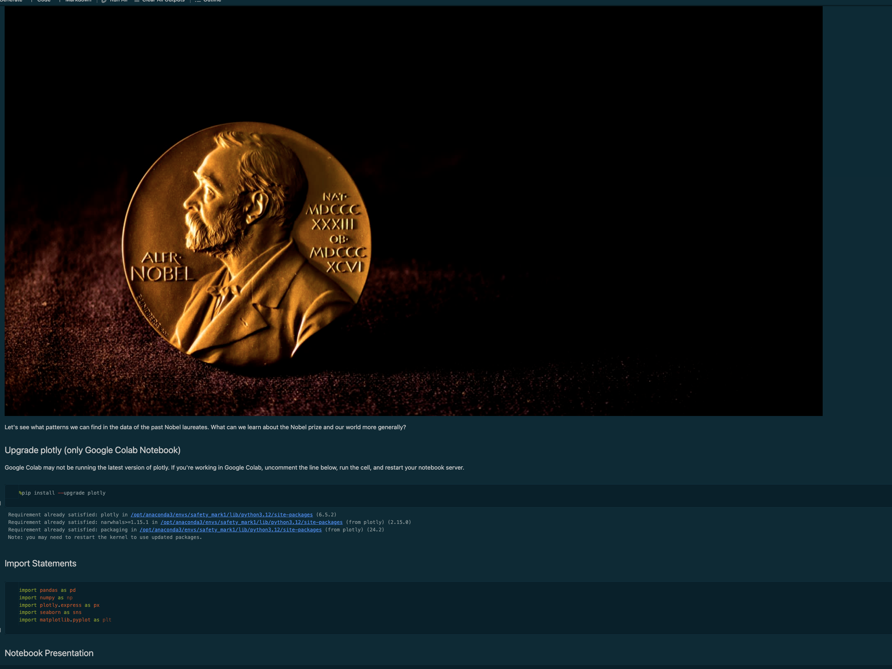Select the 'import numpy as np' code line

[x=46, y=598]
